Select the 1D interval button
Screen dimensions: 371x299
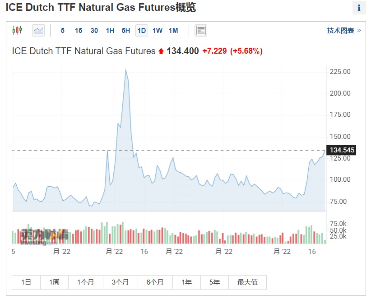(x=142, y=31)
